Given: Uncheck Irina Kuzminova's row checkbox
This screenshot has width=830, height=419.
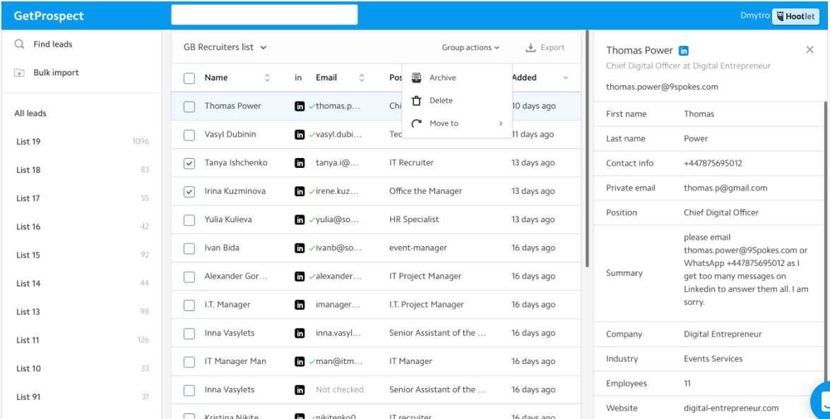Looking at the screenshot, I should (189, 190).
